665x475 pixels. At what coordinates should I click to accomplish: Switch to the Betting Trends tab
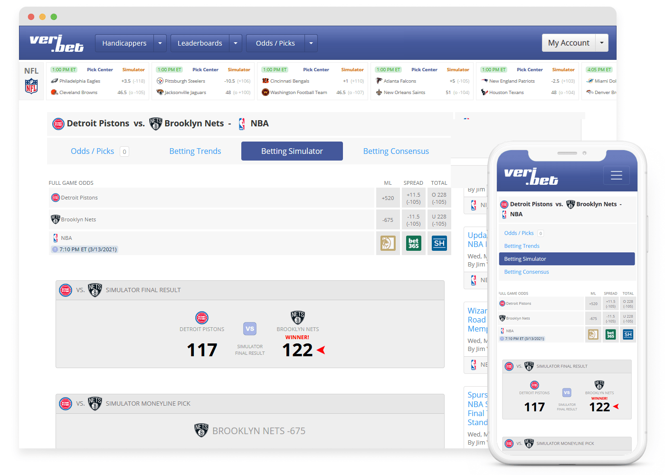point(195,151)
